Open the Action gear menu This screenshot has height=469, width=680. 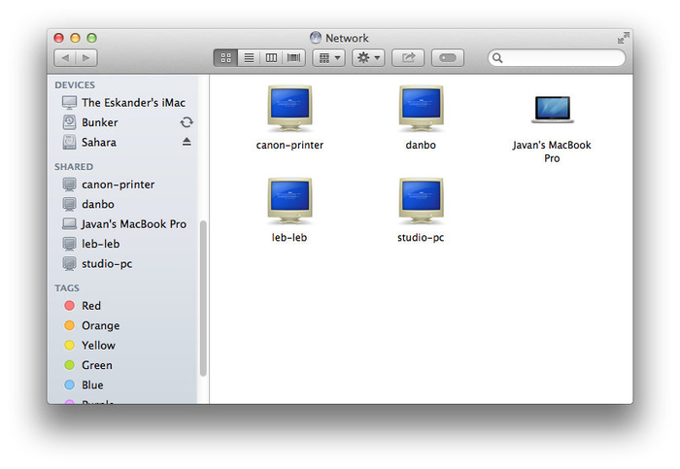tap(368, 57)
